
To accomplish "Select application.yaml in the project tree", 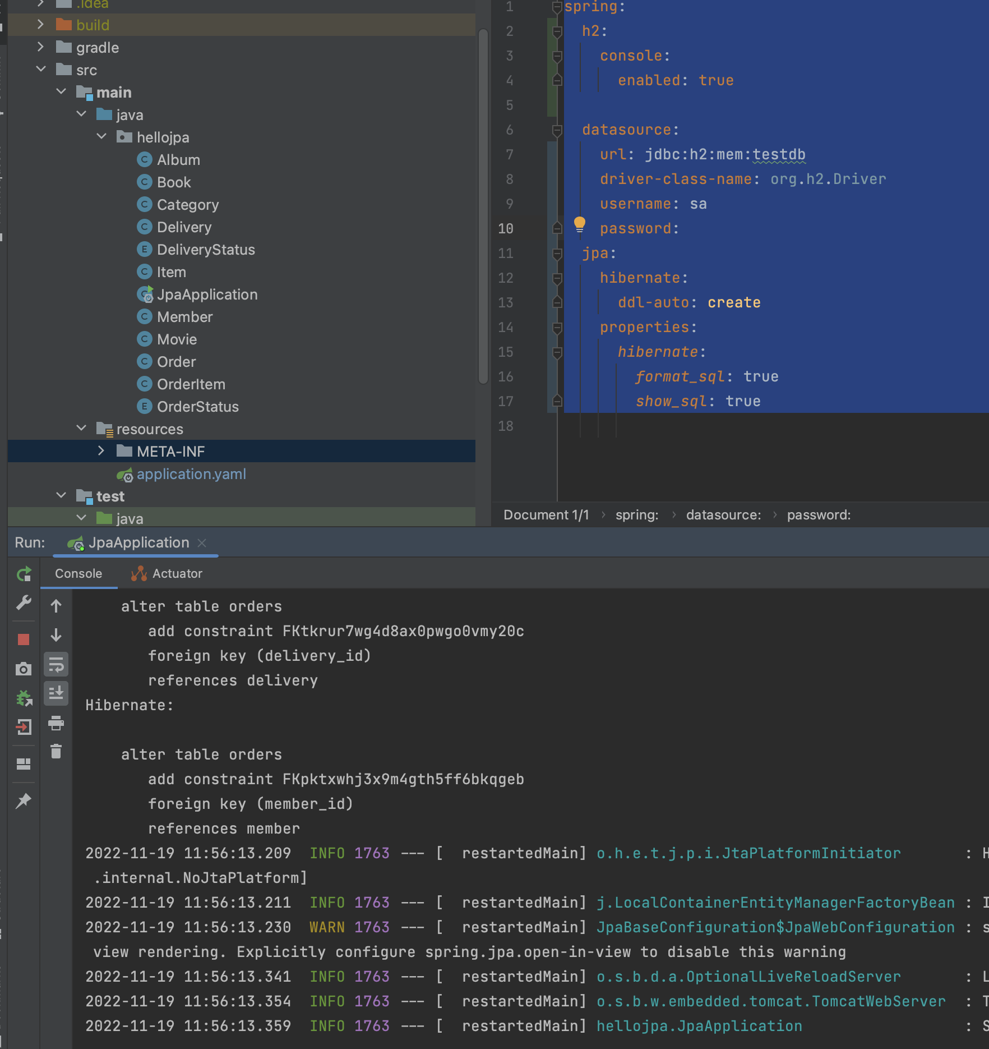I will click(191, 474).
